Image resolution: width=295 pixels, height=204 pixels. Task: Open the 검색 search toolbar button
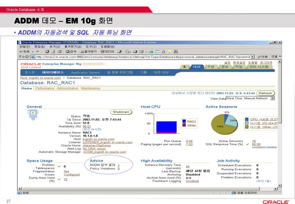pos(71,52)
